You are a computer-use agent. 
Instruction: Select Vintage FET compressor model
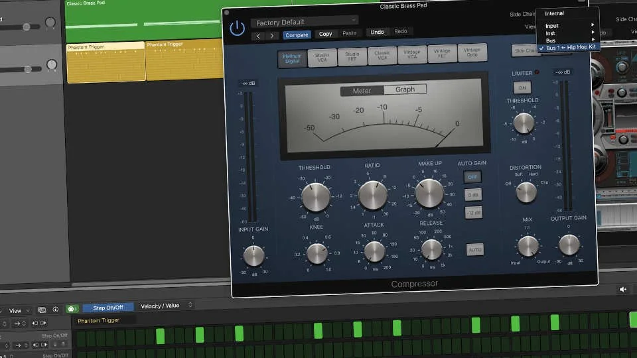point(442,53)
